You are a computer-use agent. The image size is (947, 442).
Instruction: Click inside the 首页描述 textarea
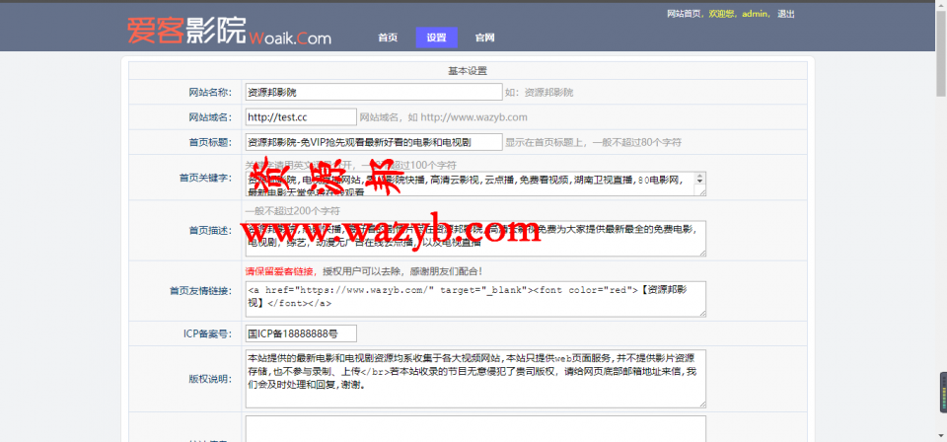point(475,239)
